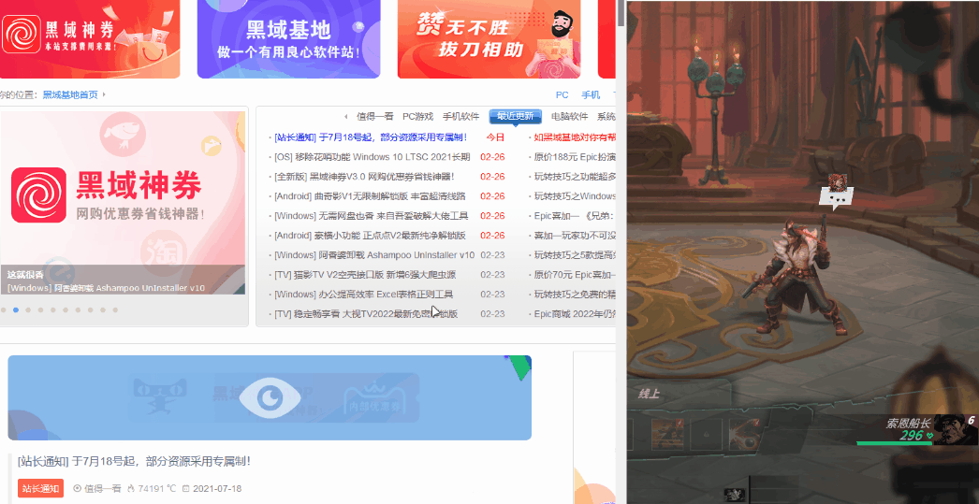Switch to the 电脑软件 tab
Screen dimensions: 979x504
(x=569, y=117)
